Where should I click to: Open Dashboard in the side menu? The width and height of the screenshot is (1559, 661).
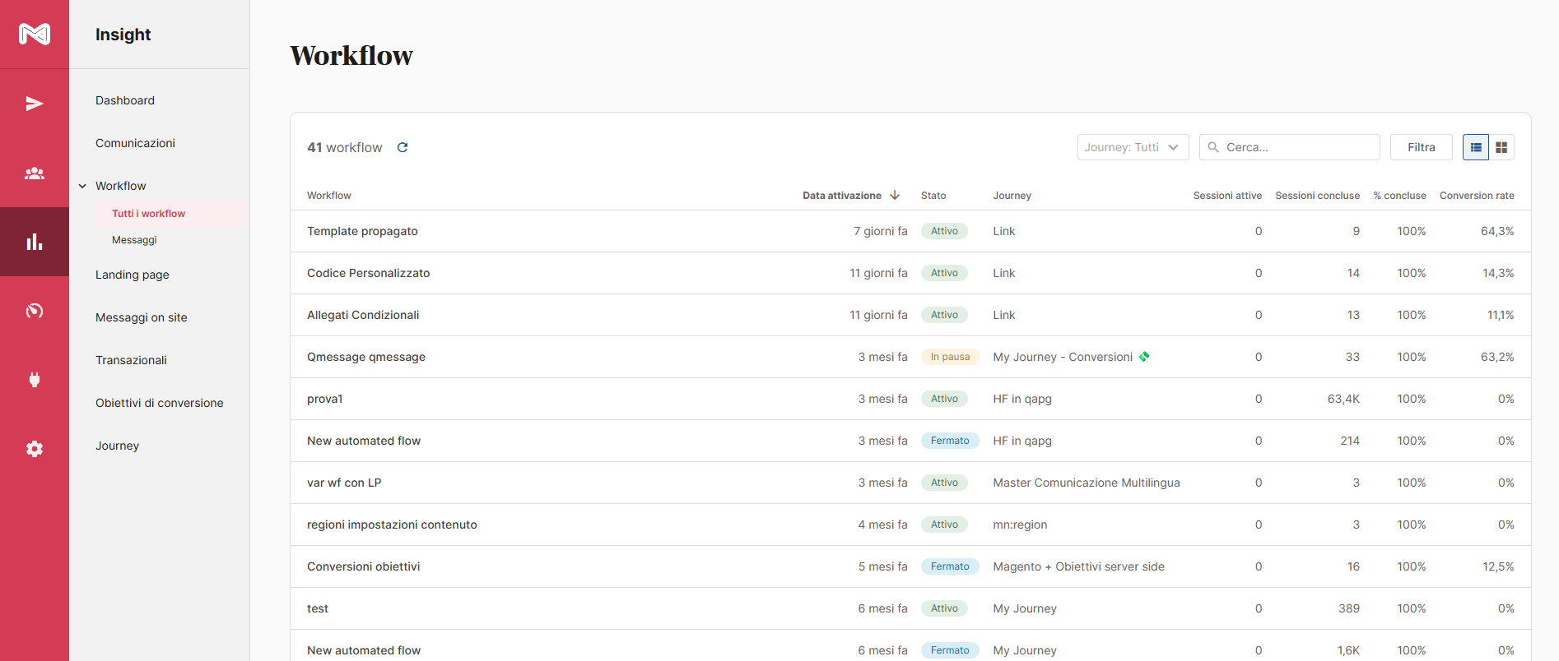[x=125, y=100]
